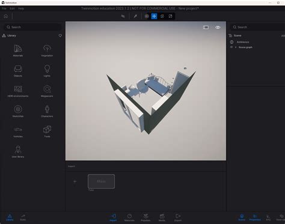Switch to the Export tab
The image size is (285, 224).
(x=178, y=217)
